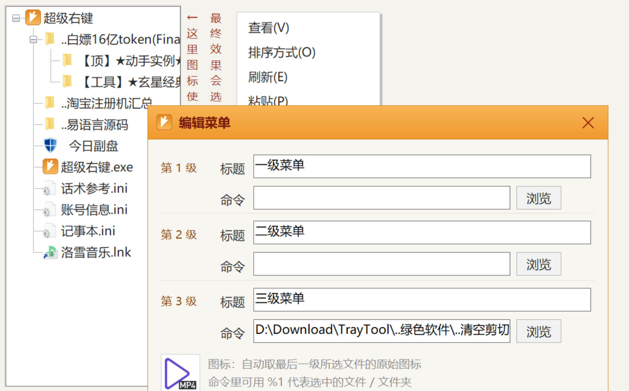Select the ..白嫖16亿token folder icon
629x391 pixels.
click(50, 38)
